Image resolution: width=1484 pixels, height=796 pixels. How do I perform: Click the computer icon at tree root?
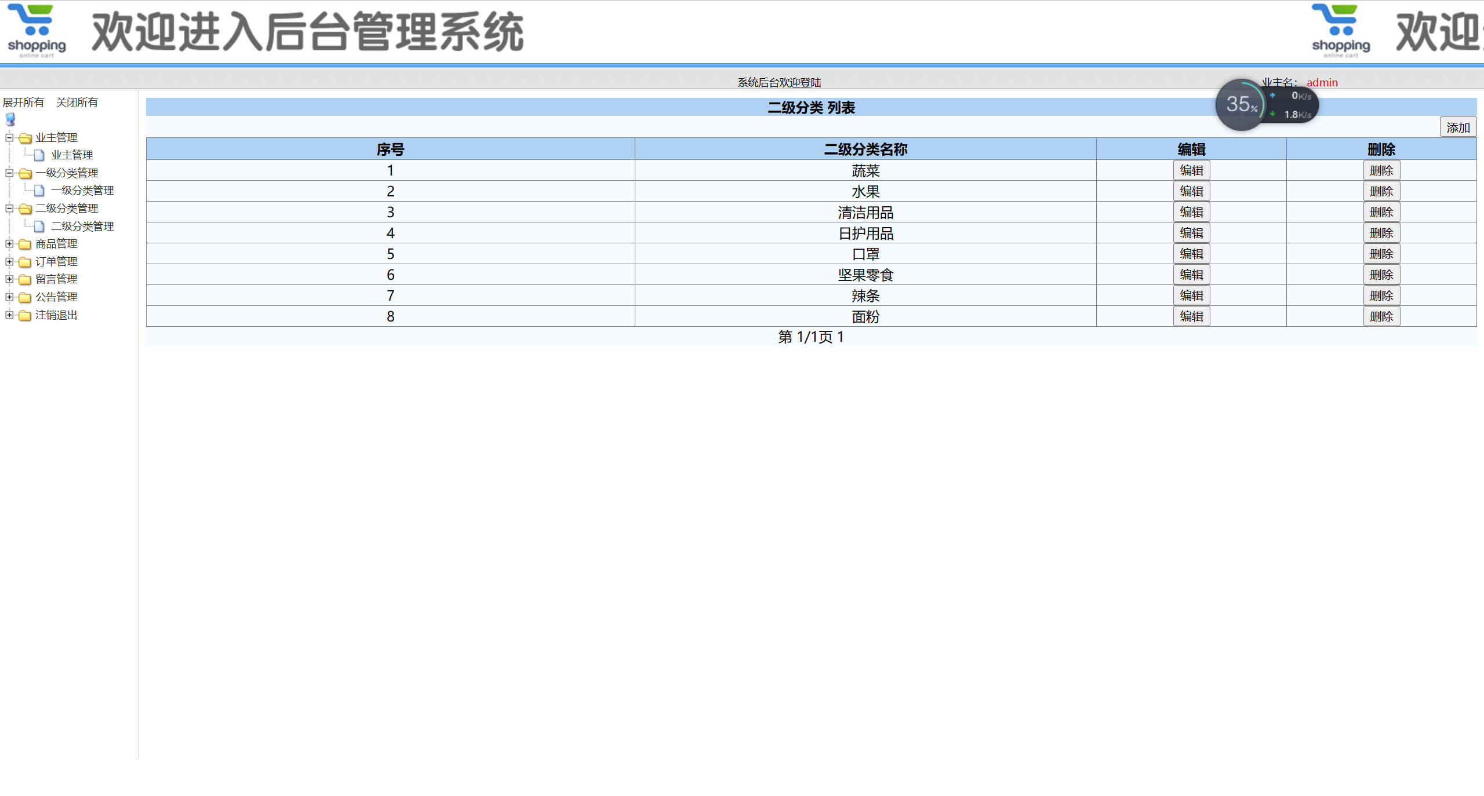[x=10, y=120]
